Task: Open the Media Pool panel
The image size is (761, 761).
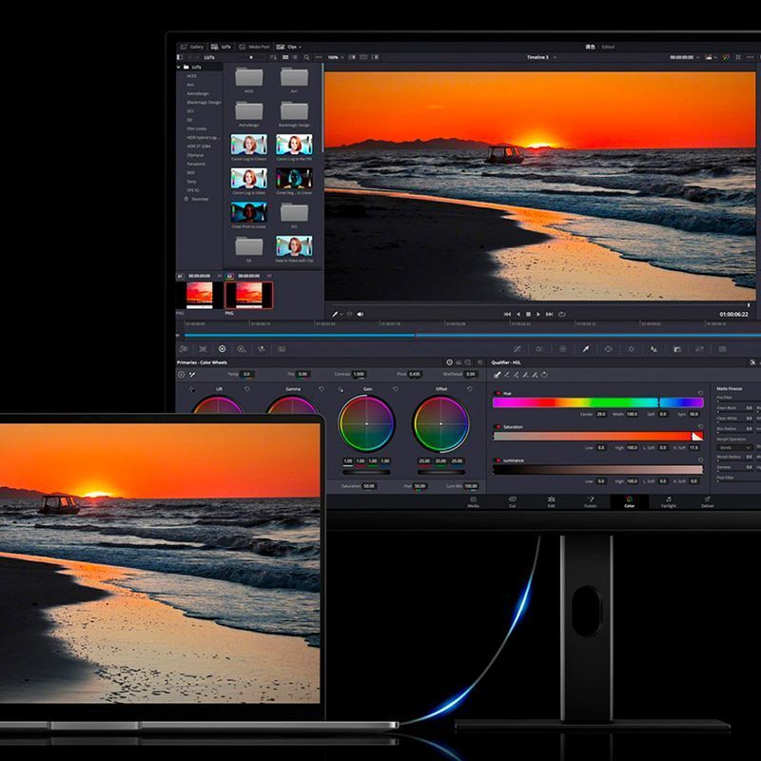Action: [x=254, y=47]
